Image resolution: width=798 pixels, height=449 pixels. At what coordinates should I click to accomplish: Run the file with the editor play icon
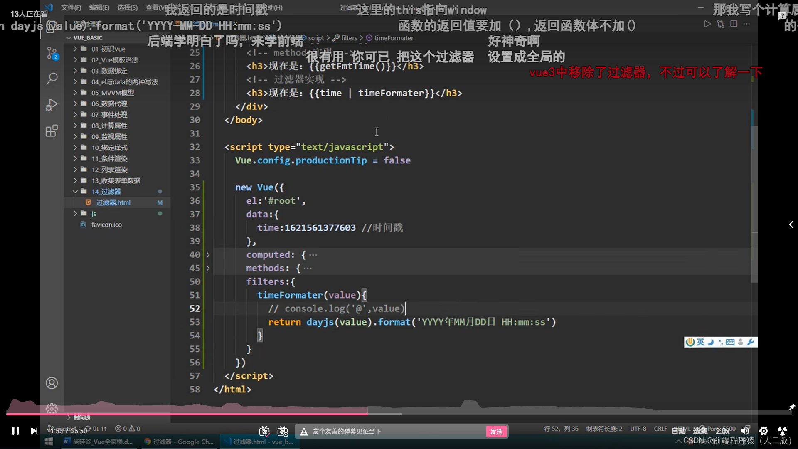(707, 24)
